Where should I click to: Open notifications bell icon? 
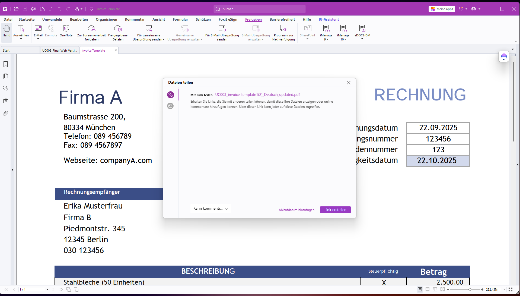point(461,9)
